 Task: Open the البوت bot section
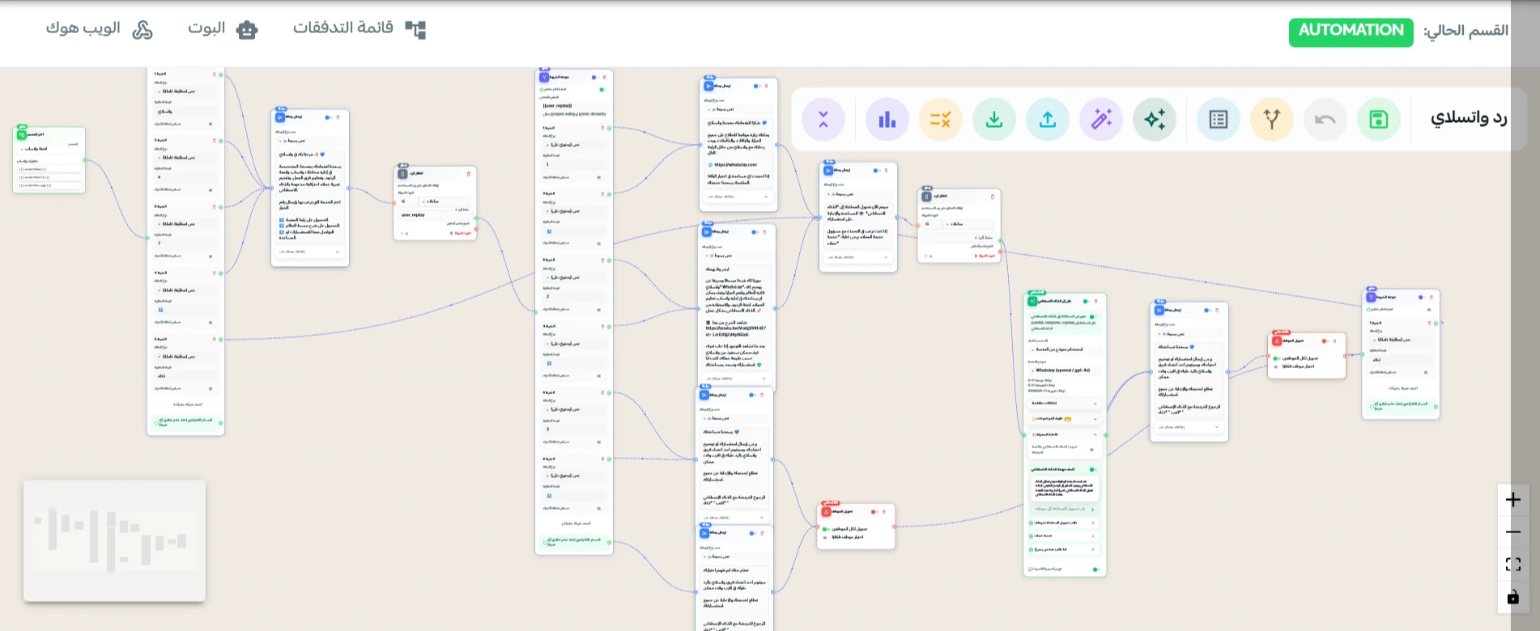coord(223,29)
